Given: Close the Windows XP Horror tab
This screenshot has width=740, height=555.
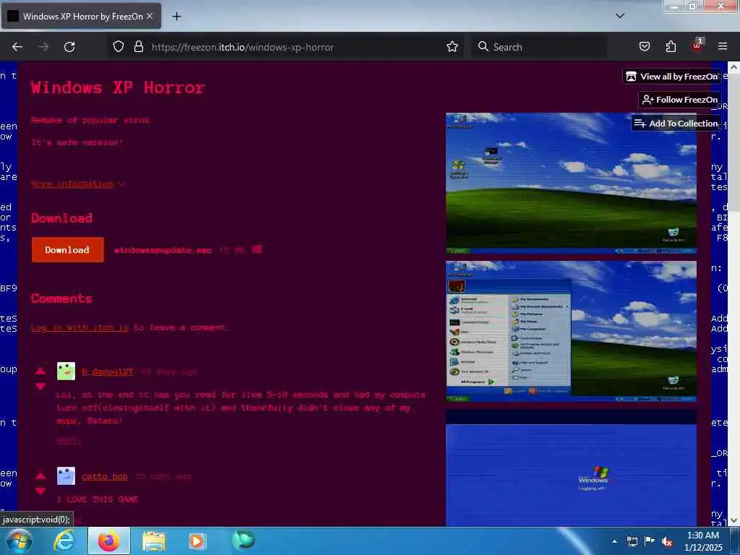Looking at the screenshot, I should [150, 16].
